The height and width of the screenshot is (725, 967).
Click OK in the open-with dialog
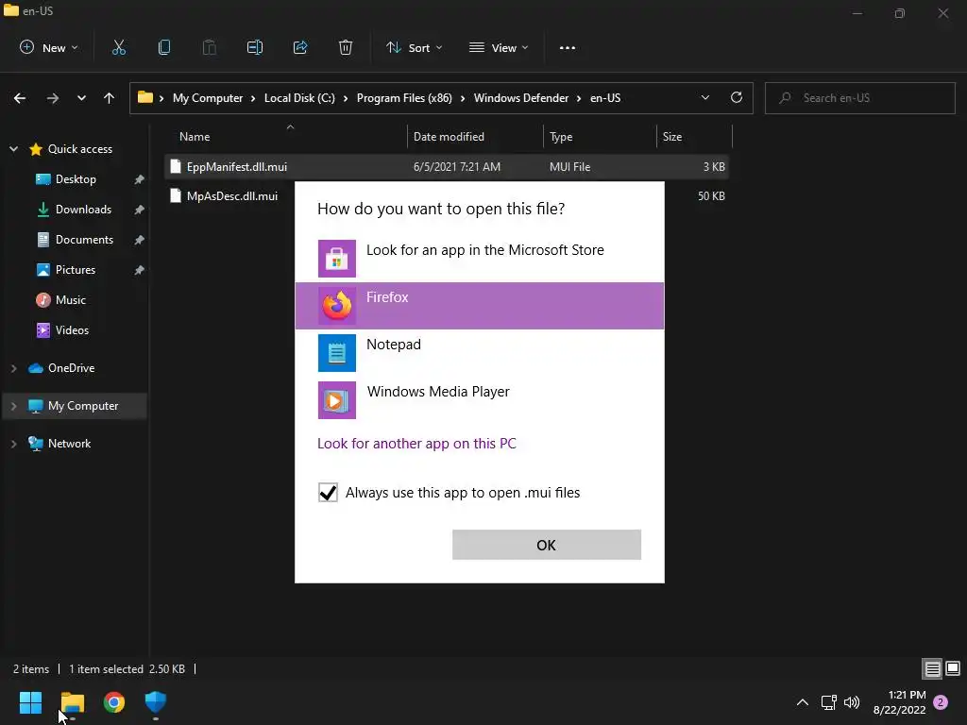(x=547, y=545)
